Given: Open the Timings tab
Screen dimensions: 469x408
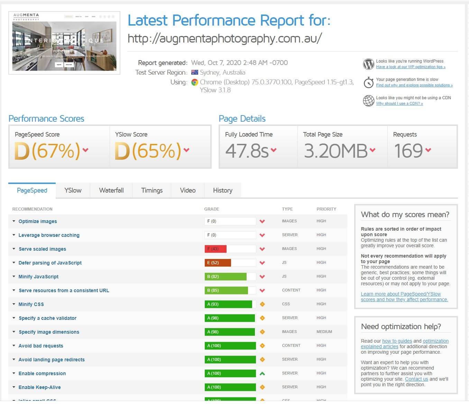Looking at the screenshot, I should tap(152, 191).
